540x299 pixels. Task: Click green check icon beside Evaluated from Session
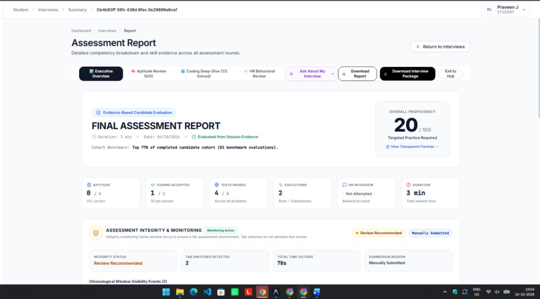click(194, 136)
